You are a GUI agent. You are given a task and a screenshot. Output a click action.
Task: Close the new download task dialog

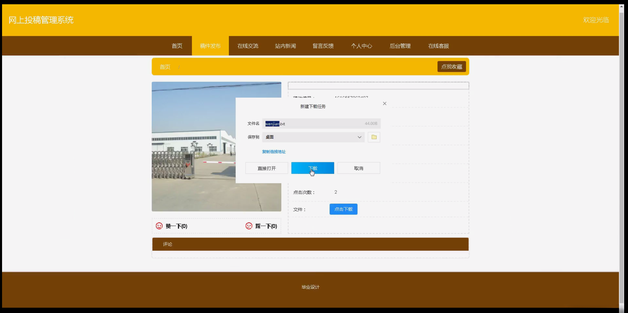click(x=384, y=103)
